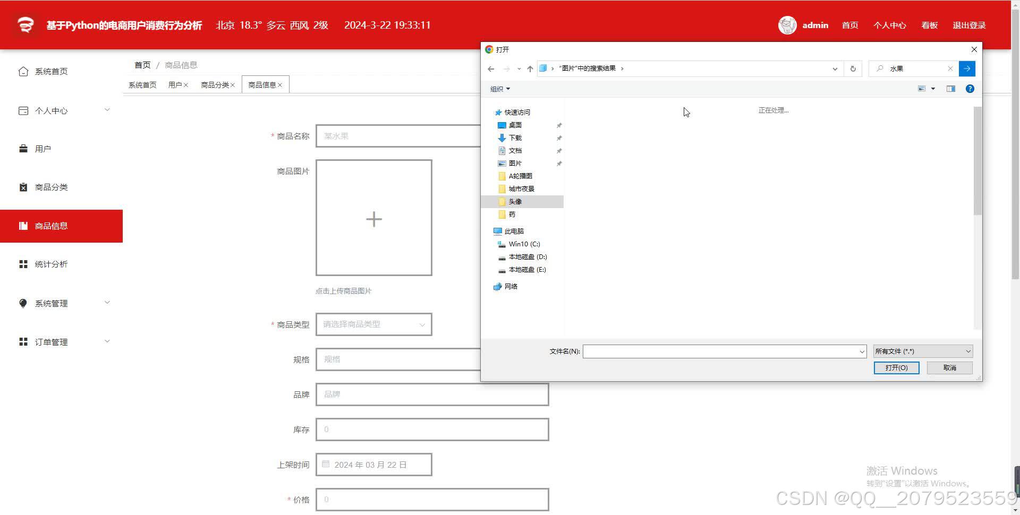Close the 用户 tab with its X
Image resolution: width=1020 pixels, height=515 pixels.
(186, 85)
